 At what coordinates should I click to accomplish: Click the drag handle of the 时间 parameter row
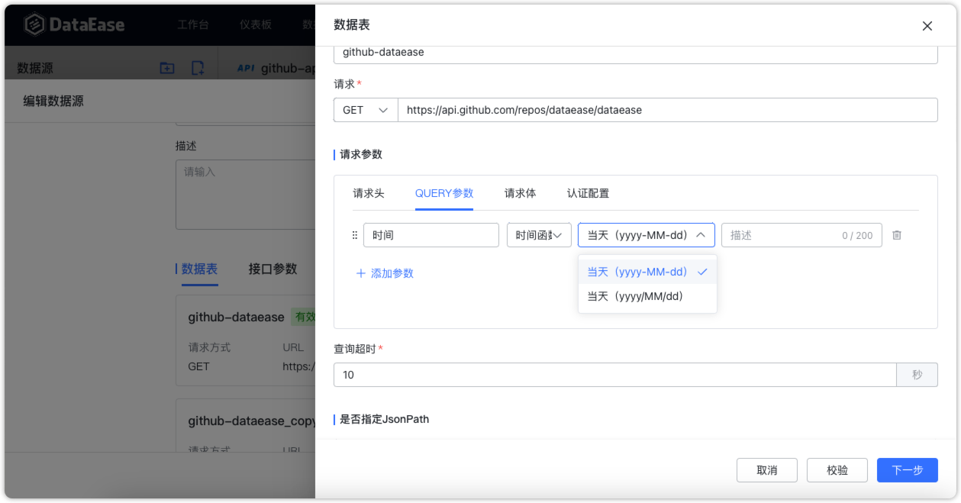[354, 235]
